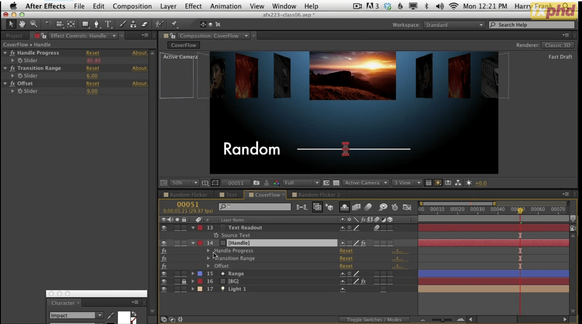Image resolution: width=582 pixels, height=324 pixels.
Task: Select the Clone Stamp tool
Action: tap(134, 24)
